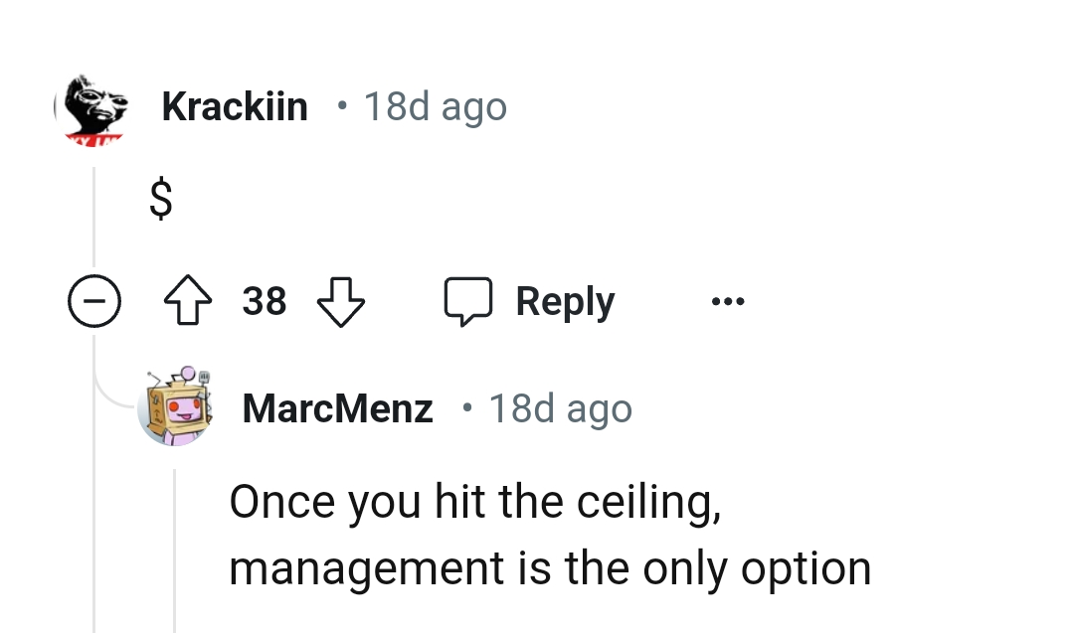Open MarcMenz's profile via username
The image size is (1073, 633).
coord(337,407)
